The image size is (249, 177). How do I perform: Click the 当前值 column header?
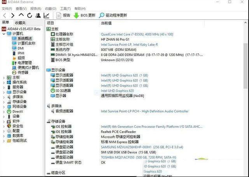coord(106,23)
